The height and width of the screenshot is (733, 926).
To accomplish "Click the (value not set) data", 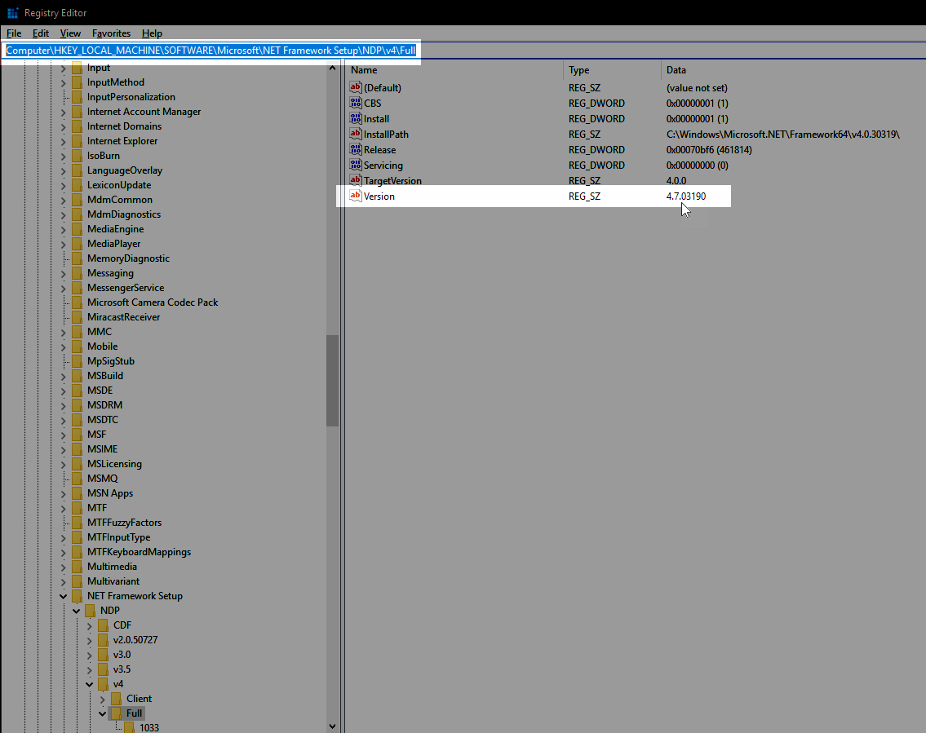I will pos(697,87).
